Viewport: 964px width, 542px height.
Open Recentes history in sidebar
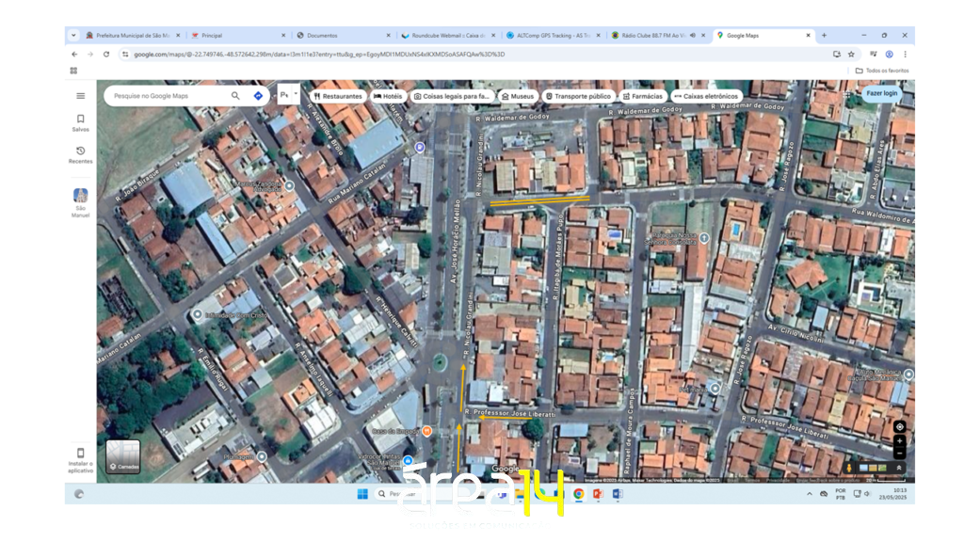(x=80, y=155)
